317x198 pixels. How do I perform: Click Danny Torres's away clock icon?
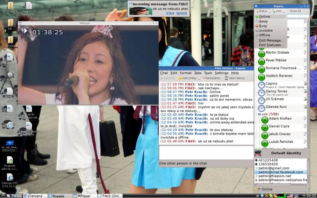(x=261, y=92)
